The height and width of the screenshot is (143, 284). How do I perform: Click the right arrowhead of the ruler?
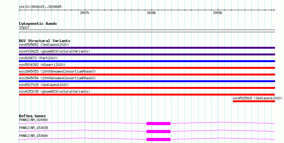point(274,10)
